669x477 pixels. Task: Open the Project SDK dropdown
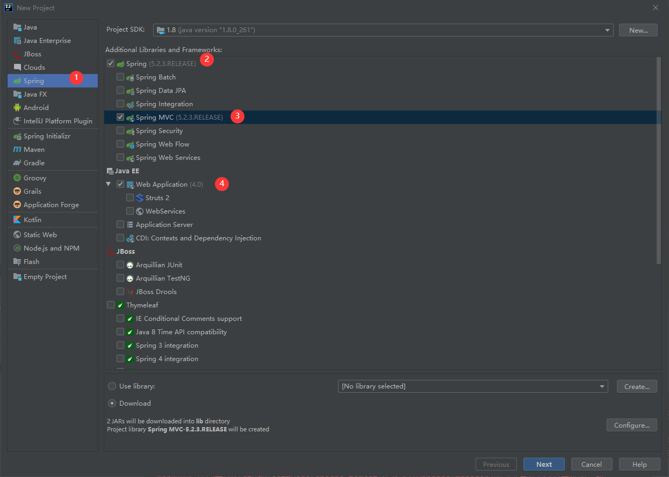(x=383, y=30)
